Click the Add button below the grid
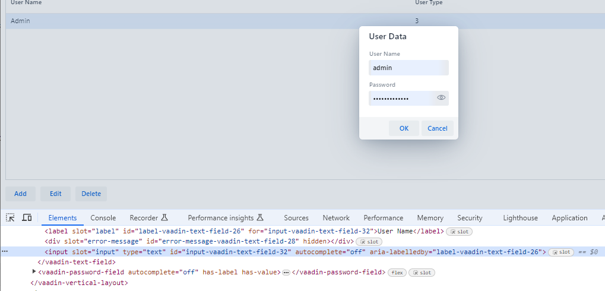This screenshot has width=605, height=291. coord(20,194)
